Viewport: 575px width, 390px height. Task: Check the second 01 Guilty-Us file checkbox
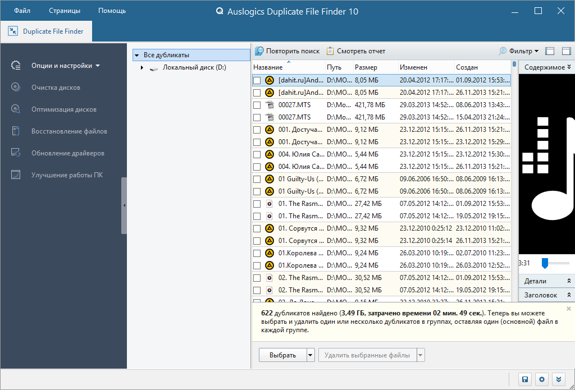click(257, 191)
